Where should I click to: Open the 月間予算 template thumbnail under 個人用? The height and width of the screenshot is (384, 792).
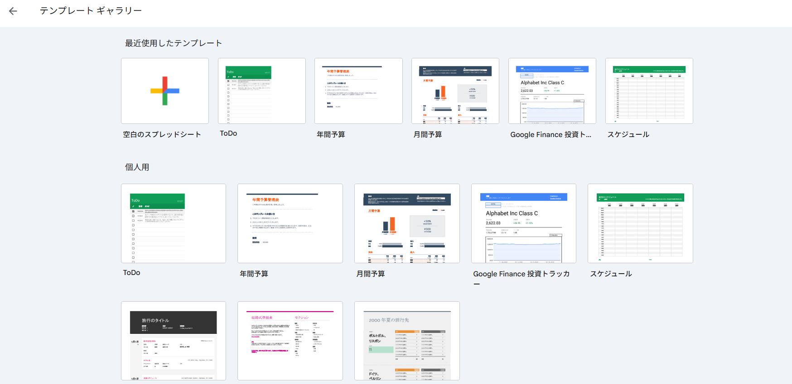(x=407, y=223)
